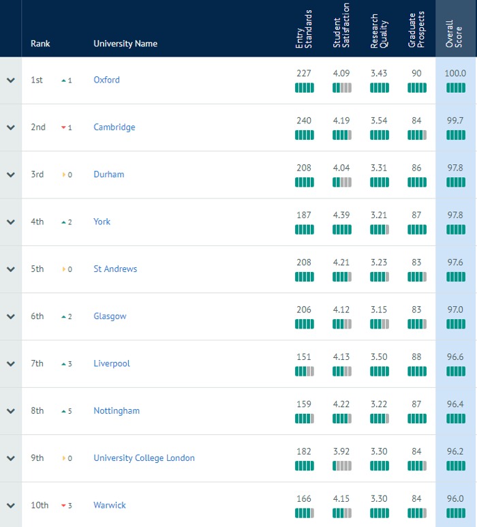The image size is (477, 527).
Task: Click Oxford's Entry Standards bar indicator
Action: click(305, 88)
